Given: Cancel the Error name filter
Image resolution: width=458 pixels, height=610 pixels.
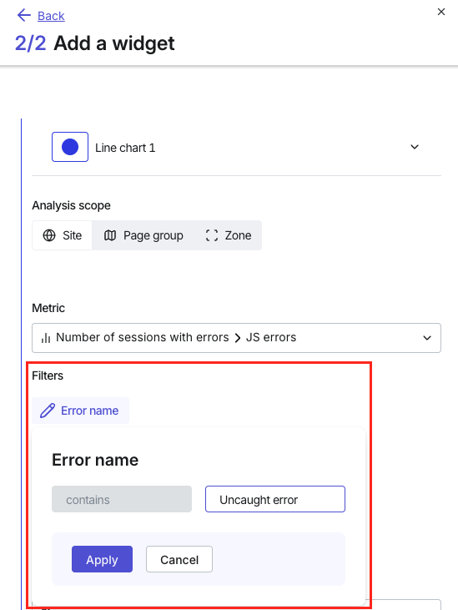Looking at the screenshot, I should click(x=179, y=559).
